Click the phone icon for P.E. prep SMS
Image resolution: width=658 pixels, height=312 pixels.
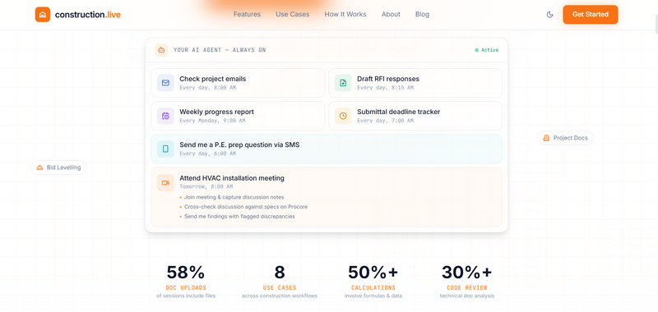pos(165,149)
